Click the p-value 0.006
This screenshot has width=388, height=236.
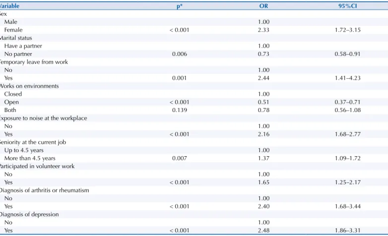pyautogui.click(x=180, y=54)
